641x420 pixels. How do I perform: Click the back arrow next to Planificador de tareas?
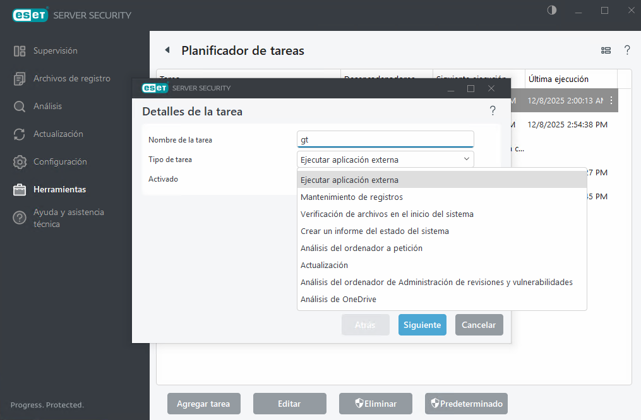tap(167, 50)
